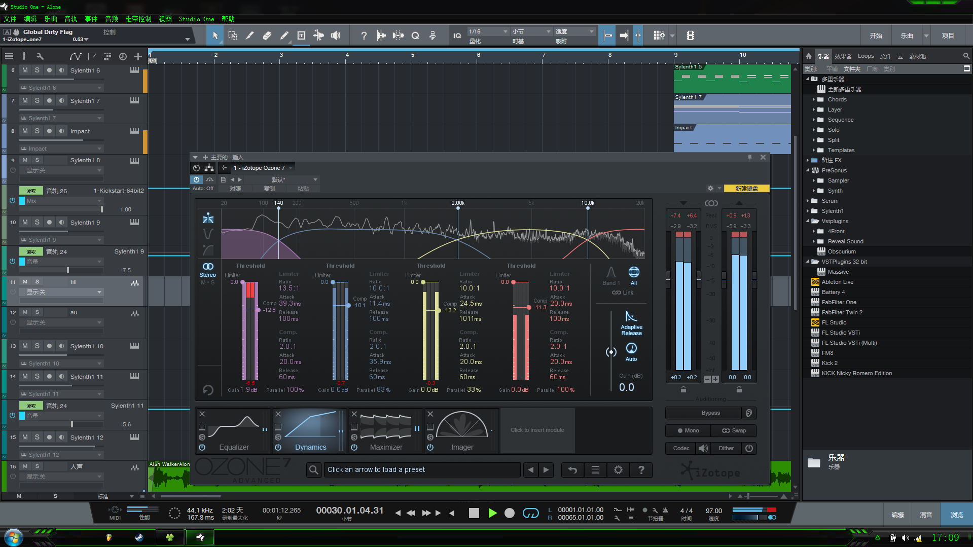Open Equalizer module in Ozone
The image size is (973, 547).
coord(234,431)
